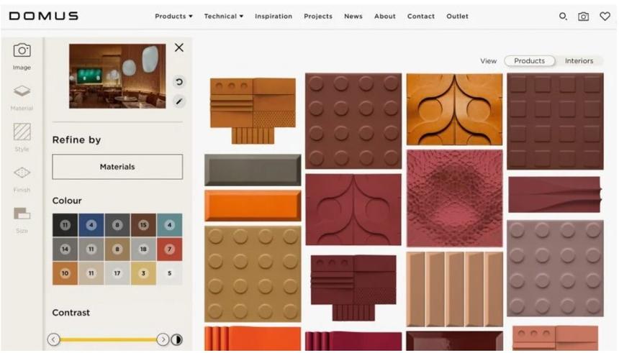Screen dimensions: 619x353
Task: Open the Inspiration menu item
Action: point(274,16)
